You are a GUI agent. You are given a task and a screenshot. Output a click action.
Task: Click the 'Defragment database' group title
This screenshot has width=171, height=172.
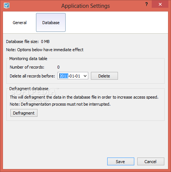pos(29,89)
